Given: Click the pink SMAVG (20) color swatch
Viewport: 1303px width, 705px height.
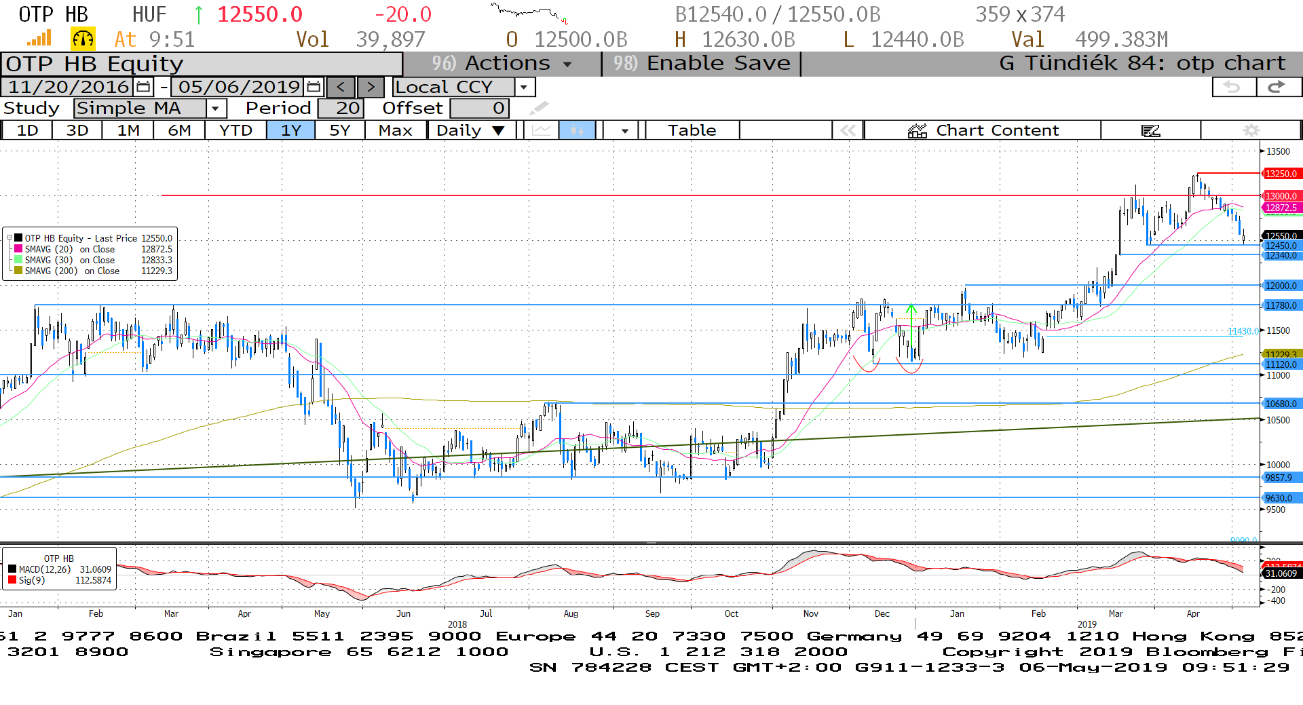Looking at the screenshot, I should click(18, 249).
